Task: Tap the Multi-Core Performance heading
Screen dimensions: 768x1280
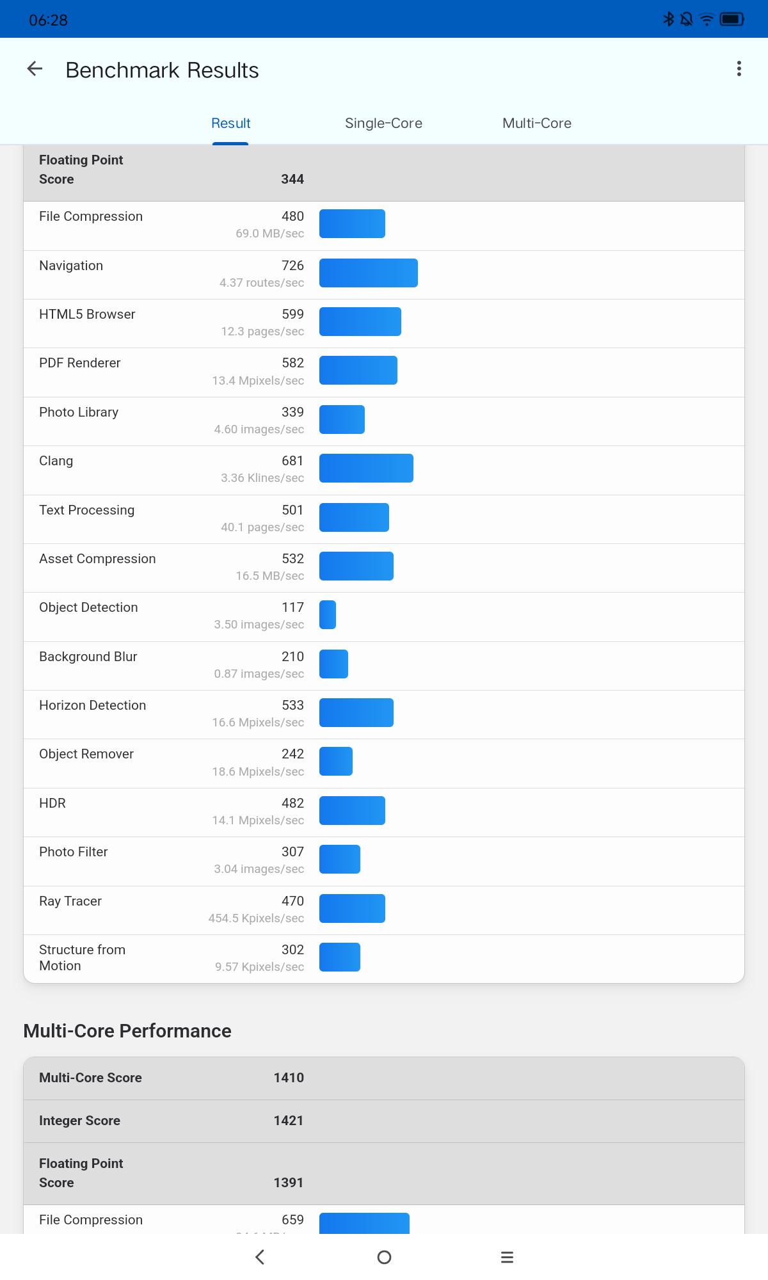Action: (127, 1031)
